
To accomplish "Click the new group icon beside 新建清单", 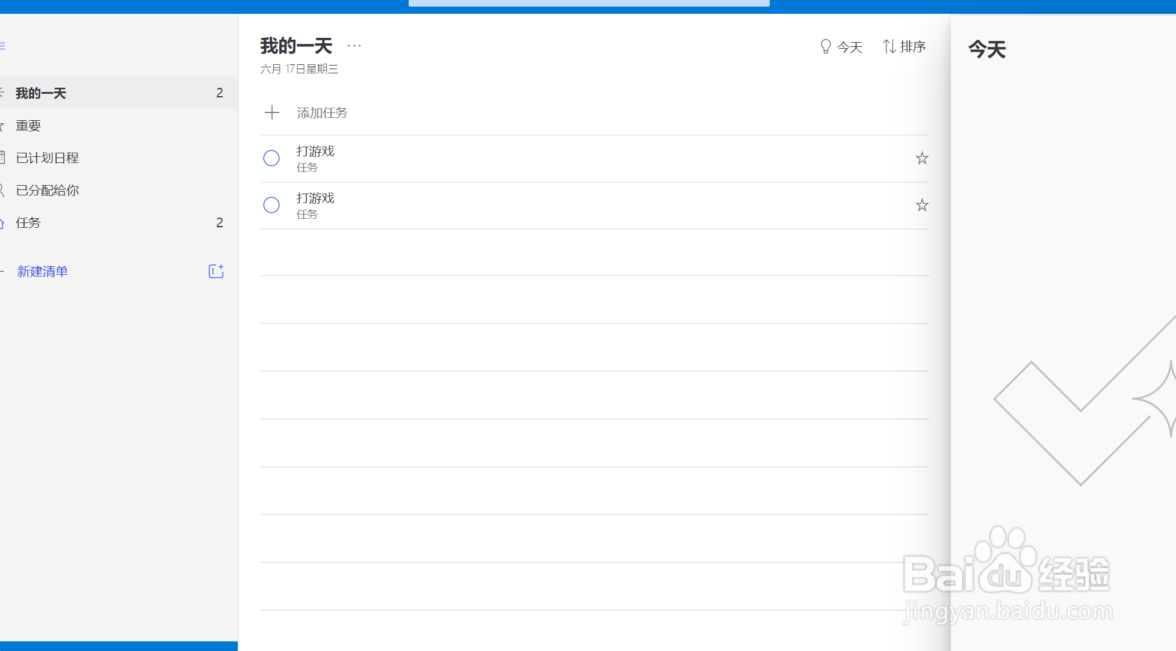I will (216, 271).
